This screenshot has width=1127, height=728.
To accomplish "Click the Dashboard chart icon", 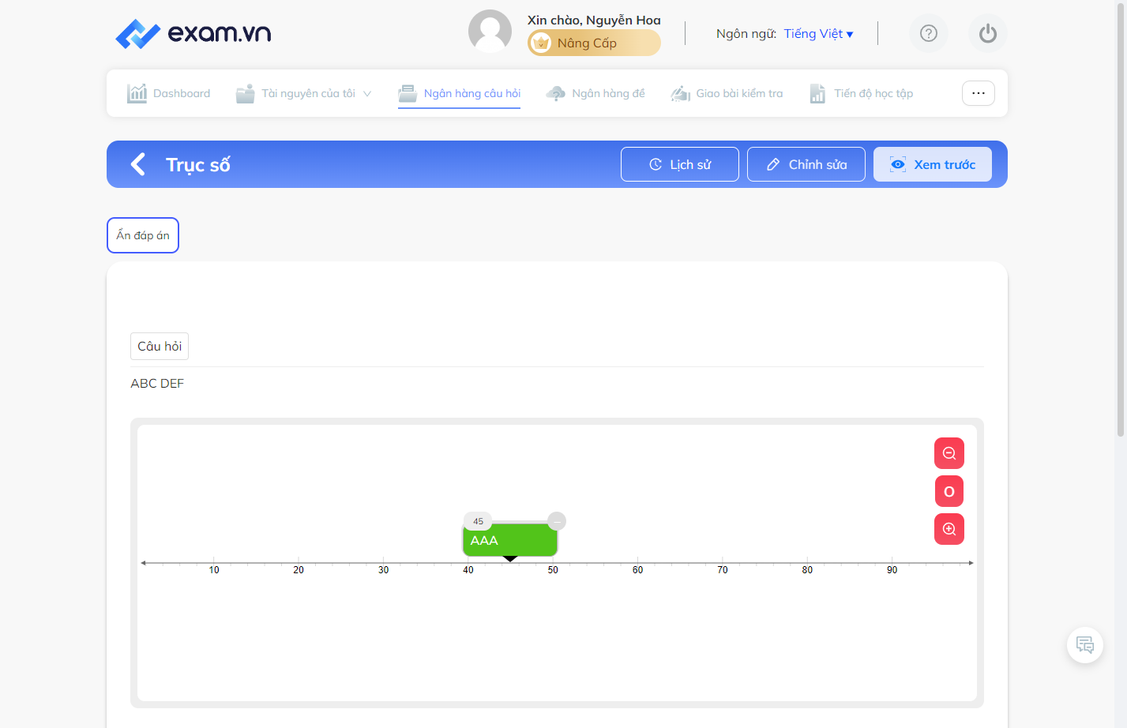I will tap(137, 93).
